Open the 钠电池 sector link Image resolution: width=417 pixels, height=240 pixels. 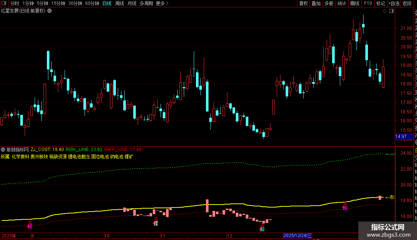coord(117,157)
